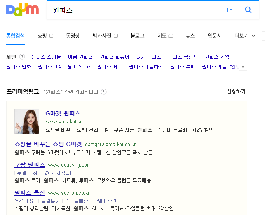Switch to the 웹문서 tab
Viewport: 265px width, 215px height.
point(214,36)
